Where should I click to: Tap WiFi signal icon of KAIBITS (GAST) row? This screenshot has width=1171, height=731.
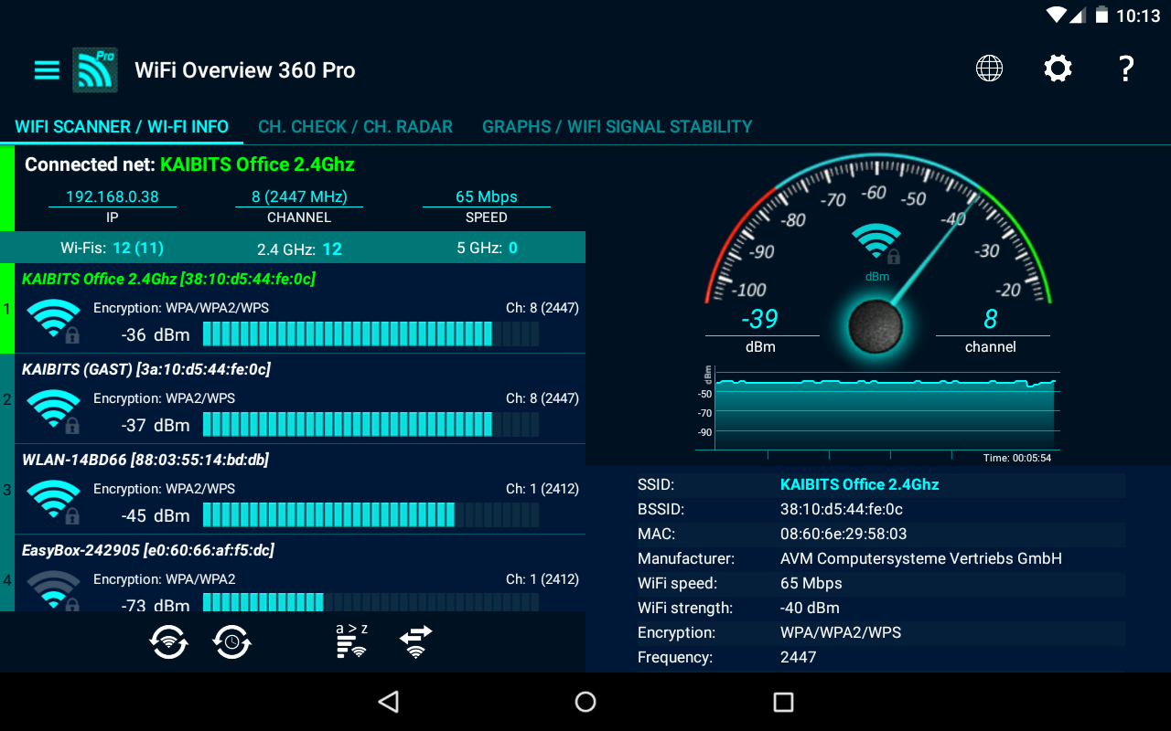pos(54,411)
